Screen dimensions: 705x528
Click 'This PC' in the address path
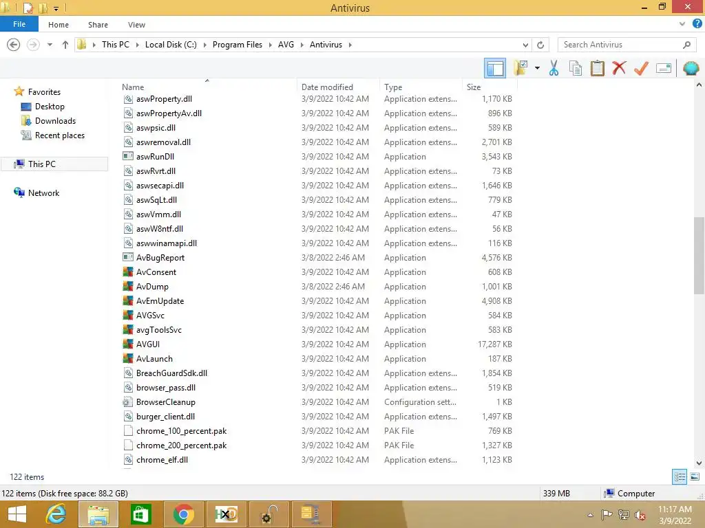point(115,45)
